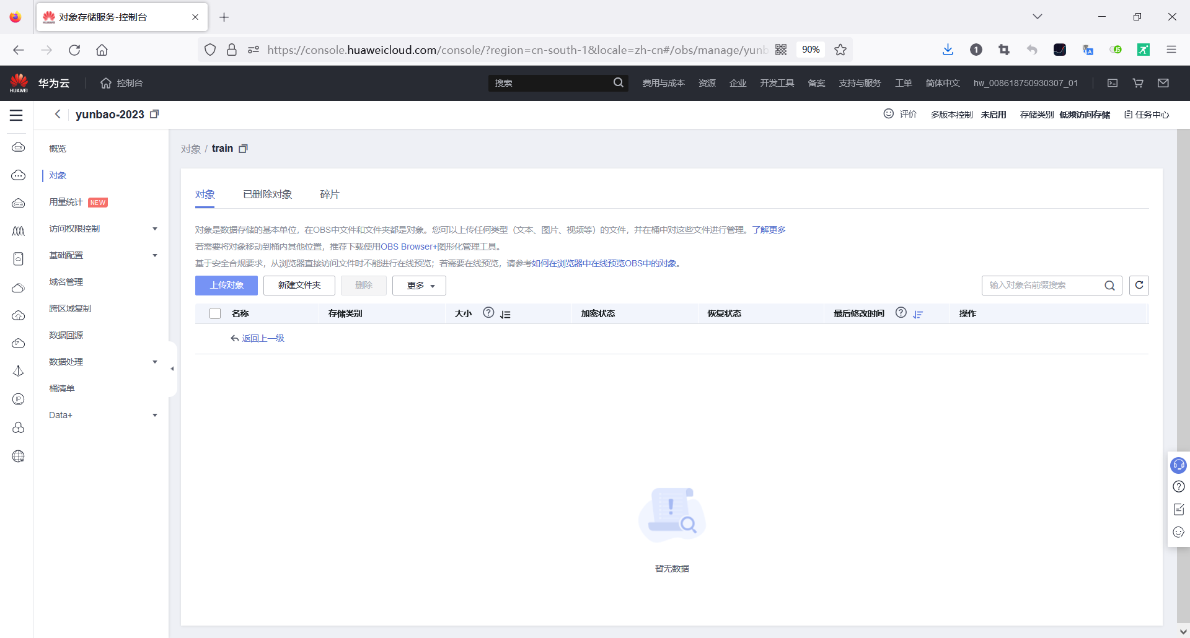Click the search icon in the top bar

(x=619, y=82)
